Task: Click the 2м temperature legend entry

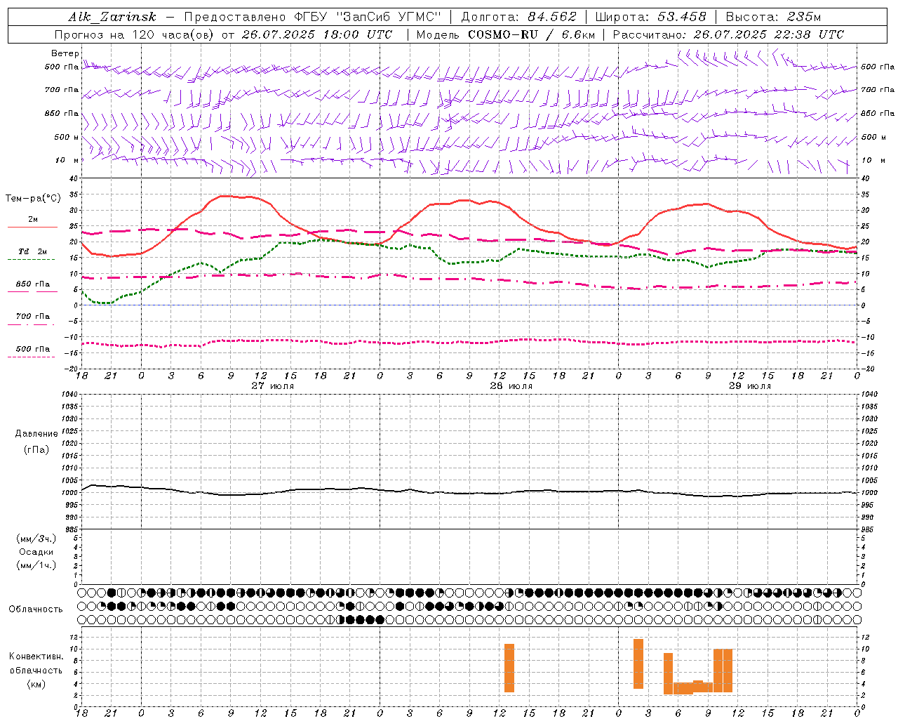Action: click(x=33, y=220)
